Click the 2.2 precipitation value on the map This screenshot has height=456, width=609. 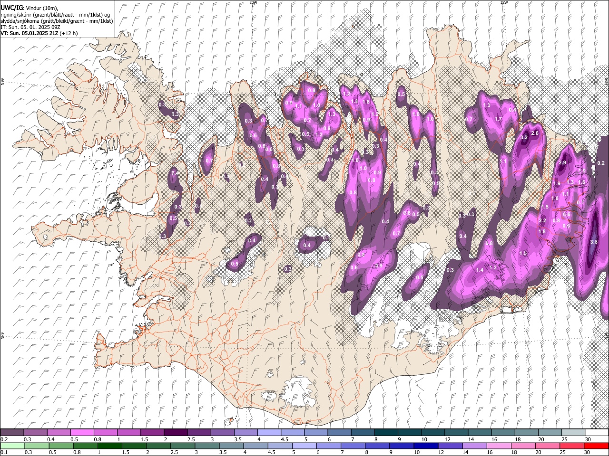[x=542, y=221]
